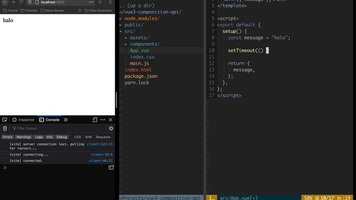Click the Filter Output field
The image size is (356, 200).
pyautogui.click(x=58, y=128)
